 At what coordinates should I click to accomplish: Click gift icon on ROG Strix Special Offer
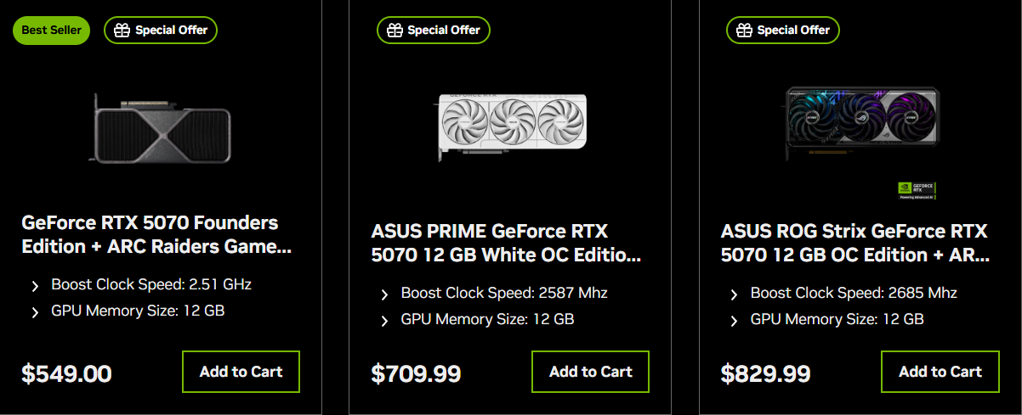tap(744, 31)
